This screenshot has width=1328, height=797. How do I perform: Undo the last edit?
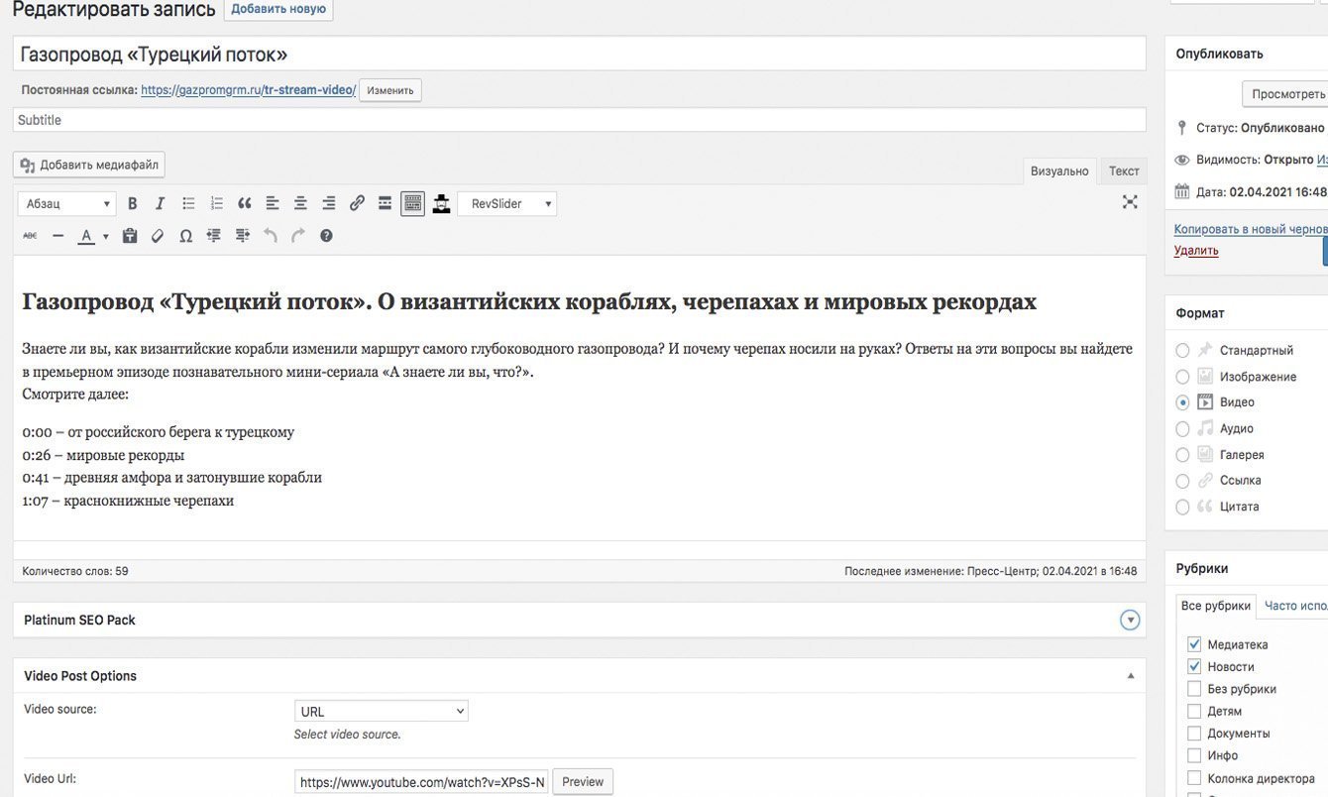point(271,236)
